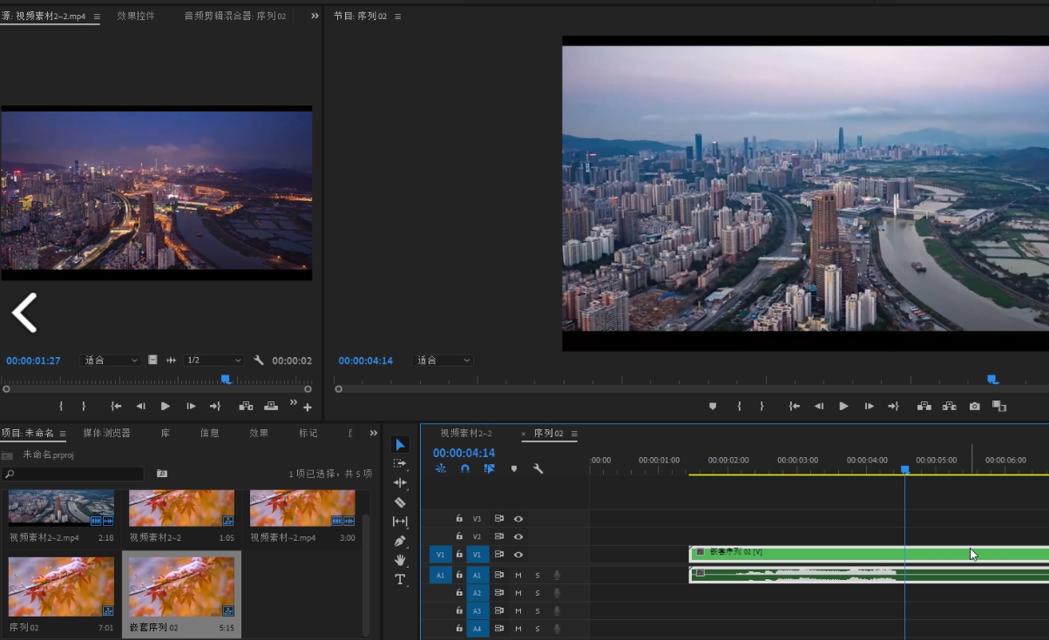Add a marker in the timeline panel
The height and width of the screenshot is (640, 1049).
[514, 468]
